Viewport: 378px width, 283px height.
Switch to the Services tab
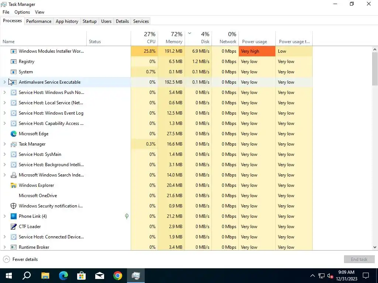point(141,21)
